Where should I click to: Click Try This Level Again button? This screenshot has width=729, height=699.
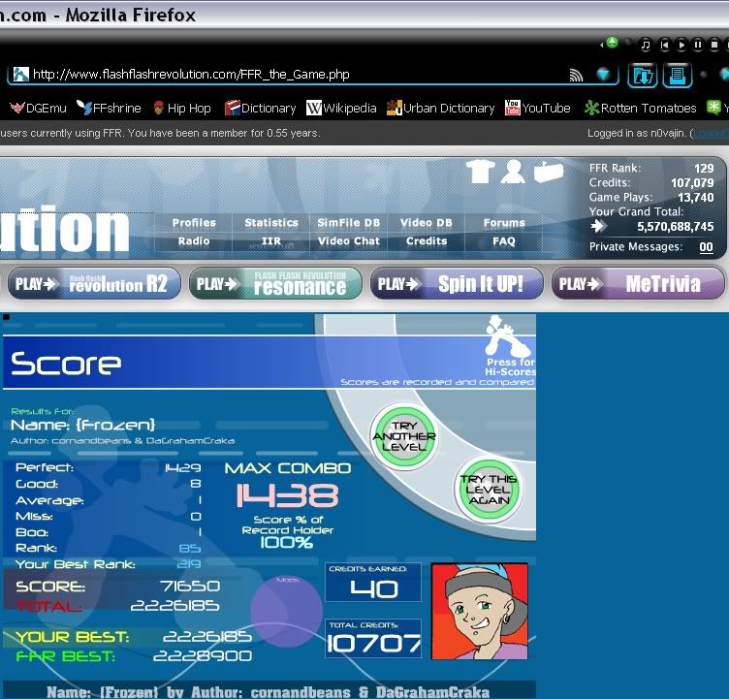point(489,487)
